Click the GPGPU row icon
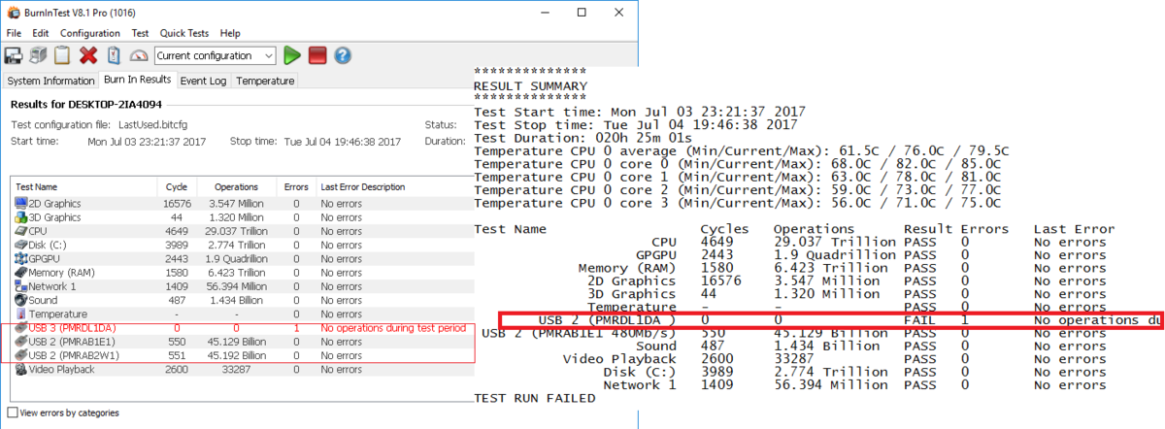The width and height of the screenshot is (1165, 429). pyautogui.click(x=20, y=259)
